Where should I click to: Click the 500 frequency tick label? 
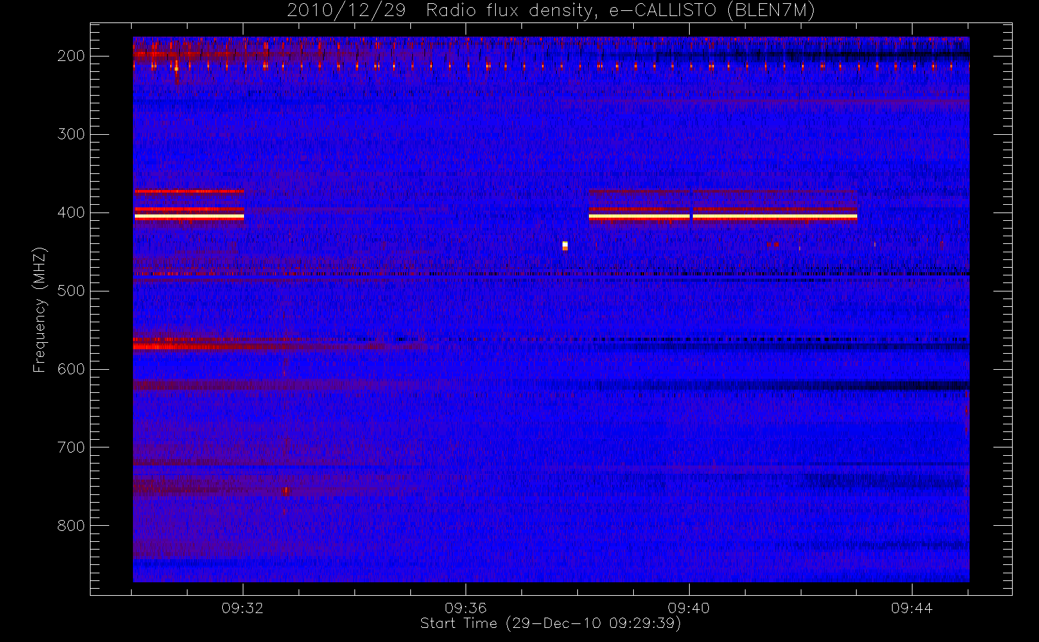(x=71, y=291)
